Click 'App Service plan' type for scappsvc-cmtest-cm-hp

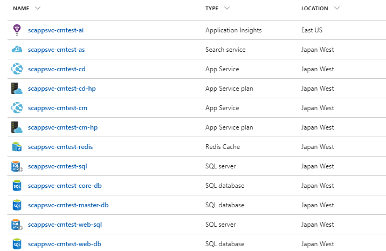tap(229, 127)
